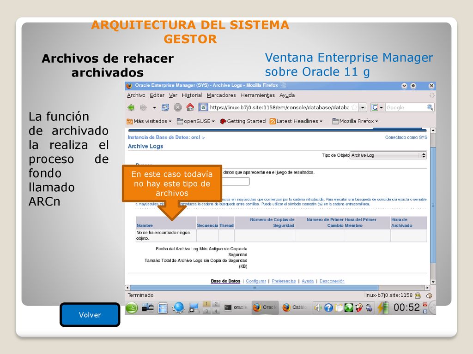473x354 pixels.
Task: Click the Desconexión footer link
Action: (x=332, y=281)
